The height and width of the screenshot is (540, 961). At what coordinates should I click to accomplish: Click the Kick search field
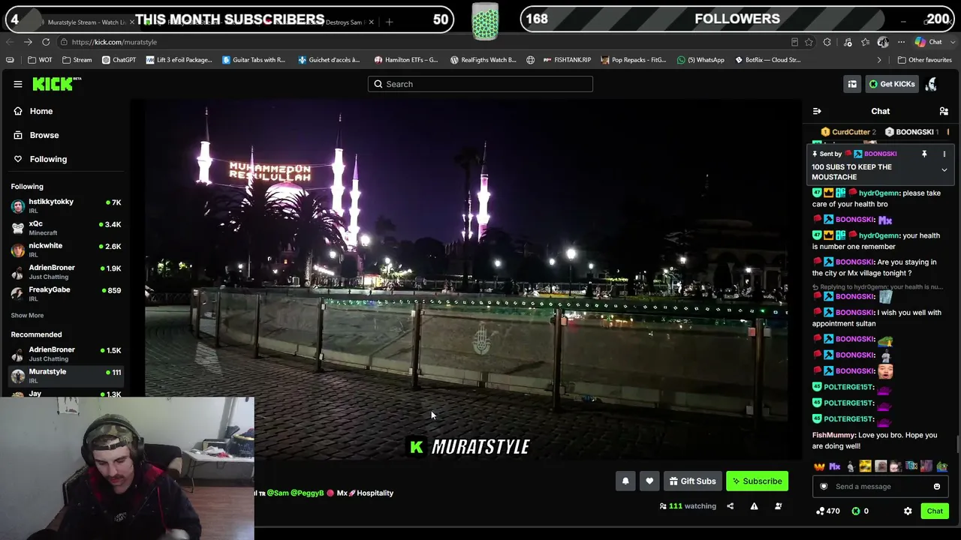[480, 84]
